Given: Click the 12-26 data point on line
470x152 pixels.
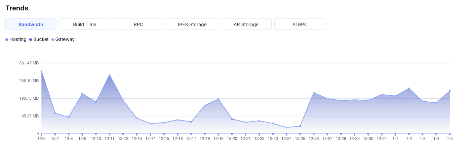Looking at the screenshot, I should tap(314, 93).
